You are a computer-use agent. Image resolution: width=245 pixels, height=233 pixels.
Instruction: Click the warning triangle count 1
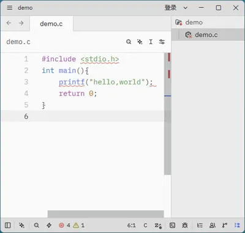click(x=79, y=225)
